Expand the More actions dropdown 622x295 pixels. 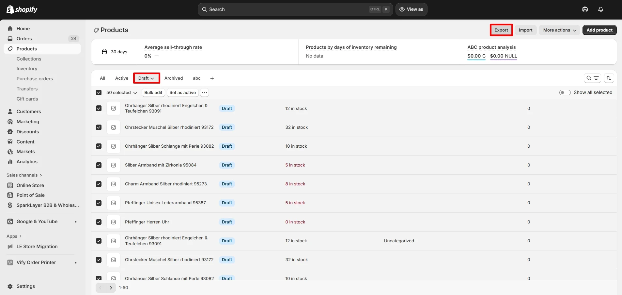pos(559,30)
